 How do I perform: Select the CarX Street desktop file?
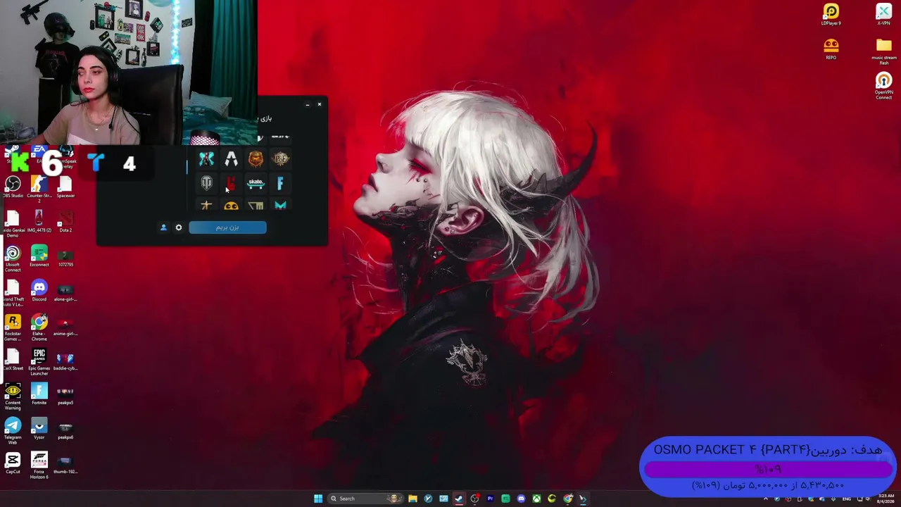point(13,360)
